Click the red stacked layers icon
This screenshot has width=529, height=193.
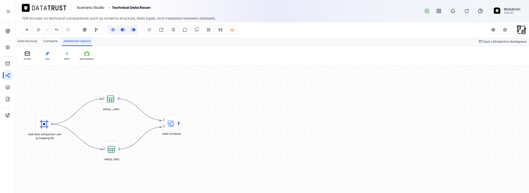(x=232, y=30)
